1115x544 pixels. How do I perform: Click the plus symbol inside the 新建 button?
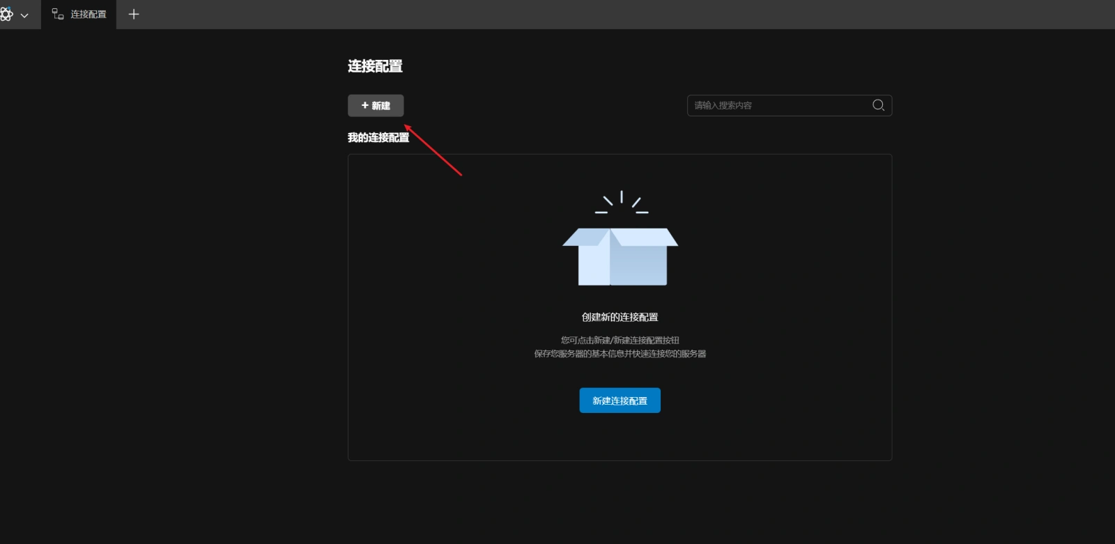tap(364, 105)
